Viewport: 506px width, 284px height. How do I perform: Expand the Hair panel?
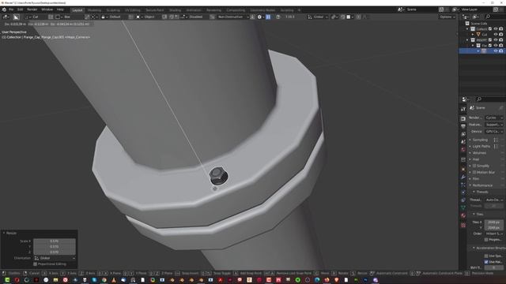(x=476, y=159)
